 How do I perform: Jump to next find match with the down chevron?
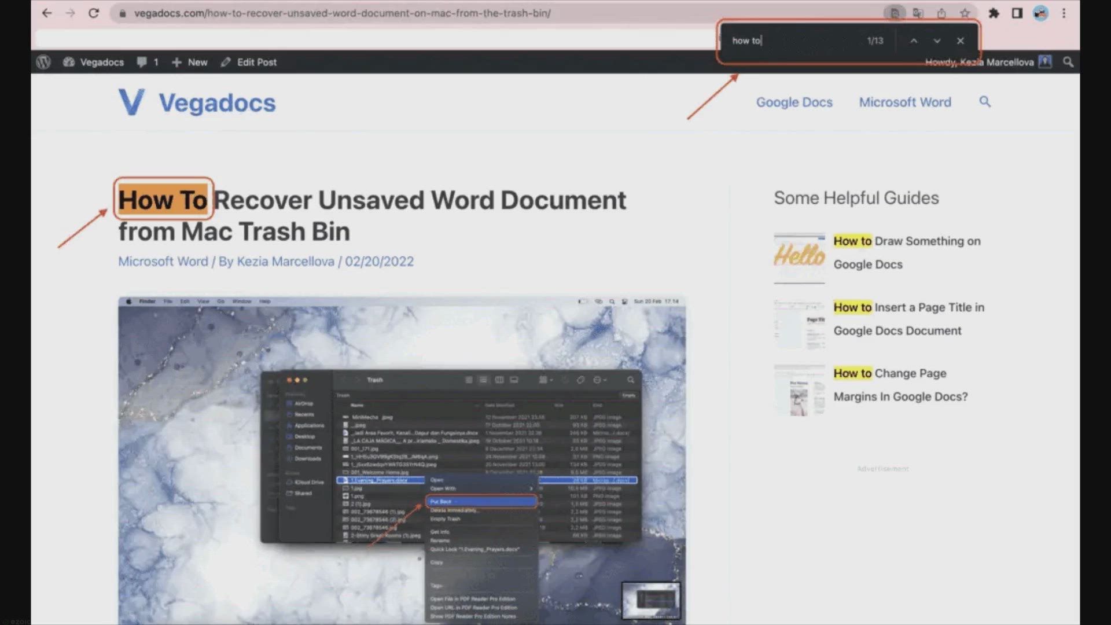[x=937, y=41]
